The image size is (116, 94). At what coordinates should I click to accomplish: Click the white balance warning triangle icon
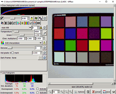pyautogui.click(x=41, y=28)
